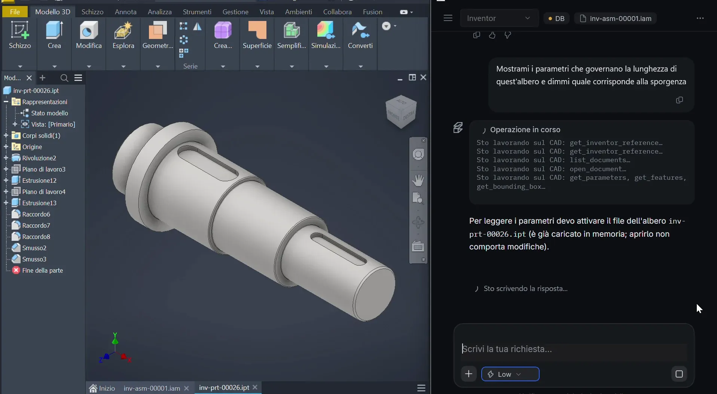Select the mirror tool in Serie panel

point(197,27)
